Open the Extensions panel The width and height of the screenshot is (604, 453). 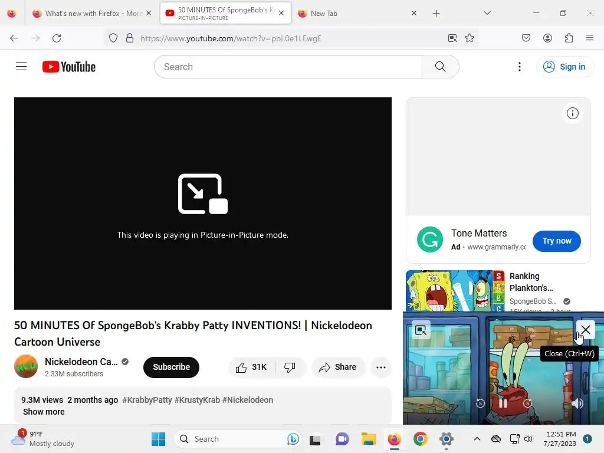569,38
